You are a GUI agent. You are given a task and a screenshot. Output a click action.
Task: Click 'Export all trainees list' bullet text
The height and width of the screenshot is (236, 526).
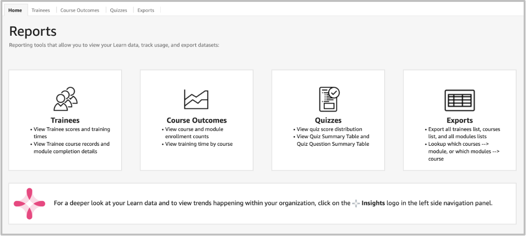(464, 133)
